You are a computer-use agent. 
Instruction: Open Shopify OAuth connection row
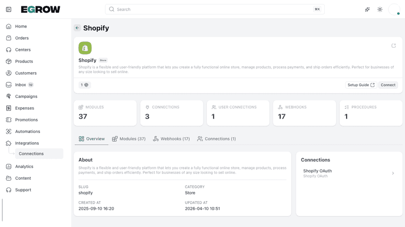[x=349, y=173]
